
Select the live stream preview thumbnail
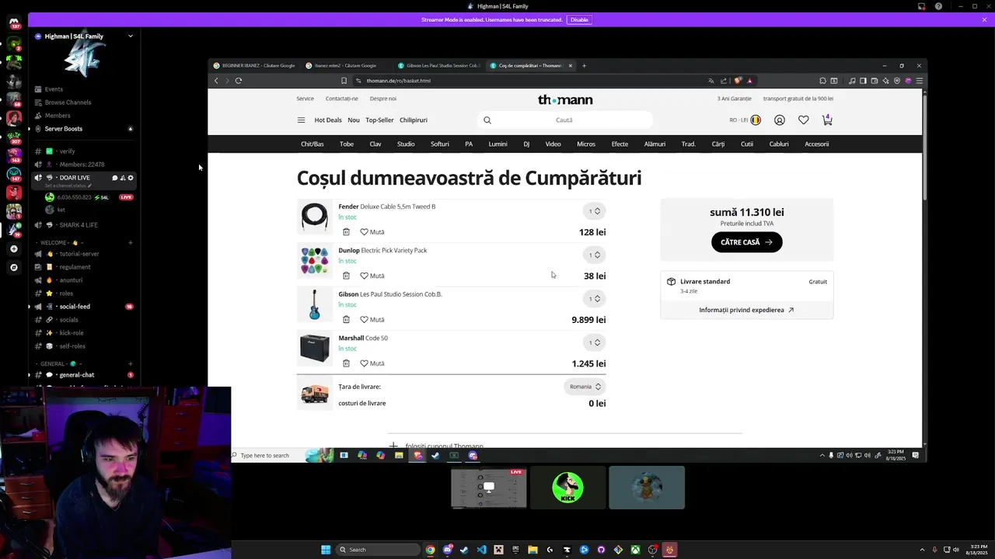tap(488, 488)
